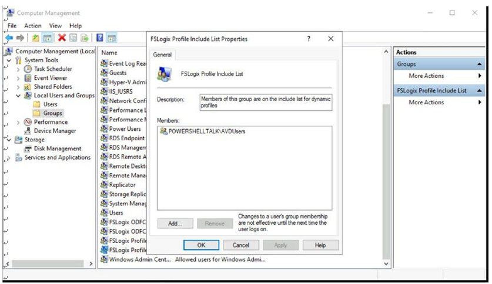Expand the Shared Folders node
This screenshot has width=492, height=284.
[x=18, y=87]
